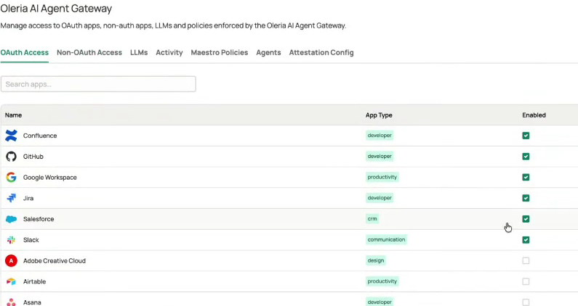Image resolution: width=578 pixels, height=306 pixels.
Task: Click the Asana app name
Action: 32,302
